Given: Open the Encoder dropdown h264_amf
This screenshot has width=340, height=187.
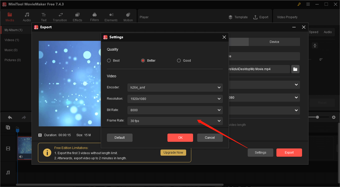Looking at the screenshot, I should [x=175, y=88].
